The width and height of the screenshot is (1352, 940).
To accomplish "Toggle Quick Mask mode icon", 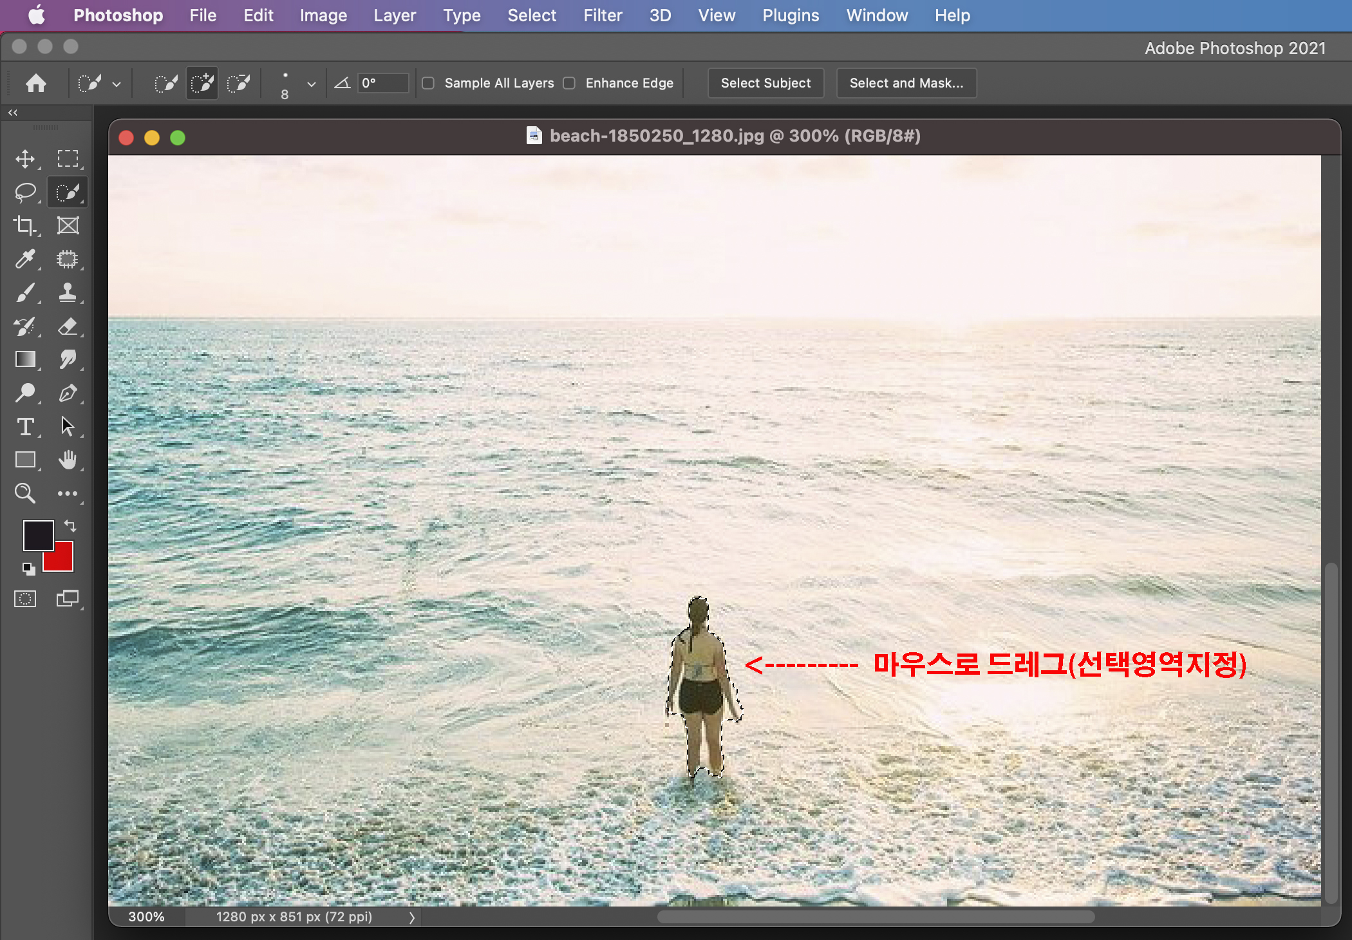I will pyautogui.click(x=25, y=599).
